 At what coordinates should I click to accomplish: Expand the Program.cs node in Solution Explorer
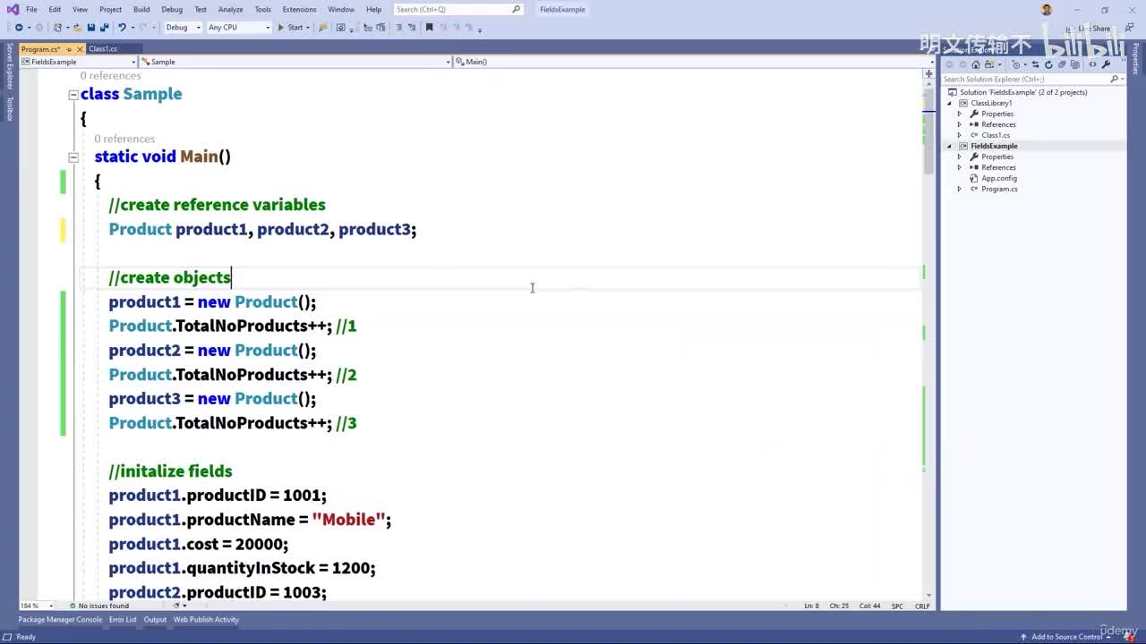tap(960, 190)
